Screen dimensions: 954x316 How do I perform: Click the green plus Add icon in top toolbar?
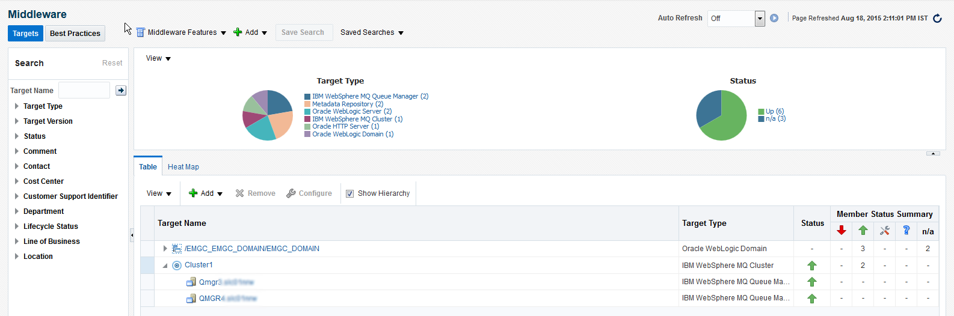click(x=238, y=32)
